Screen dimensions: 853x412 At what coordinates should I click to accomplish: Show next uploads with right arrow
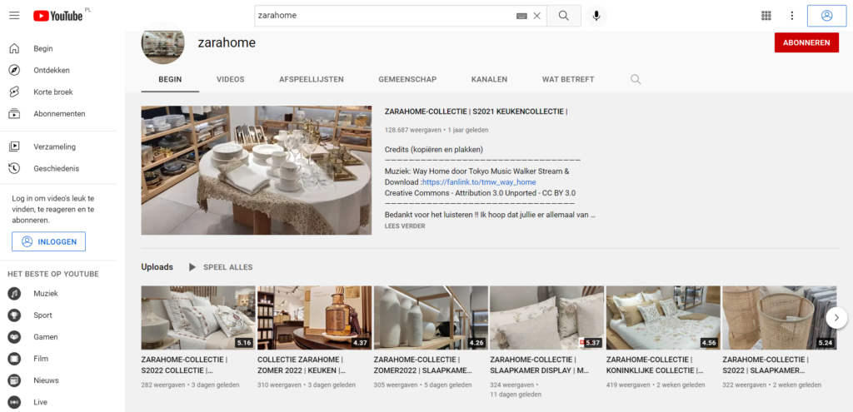836,317
